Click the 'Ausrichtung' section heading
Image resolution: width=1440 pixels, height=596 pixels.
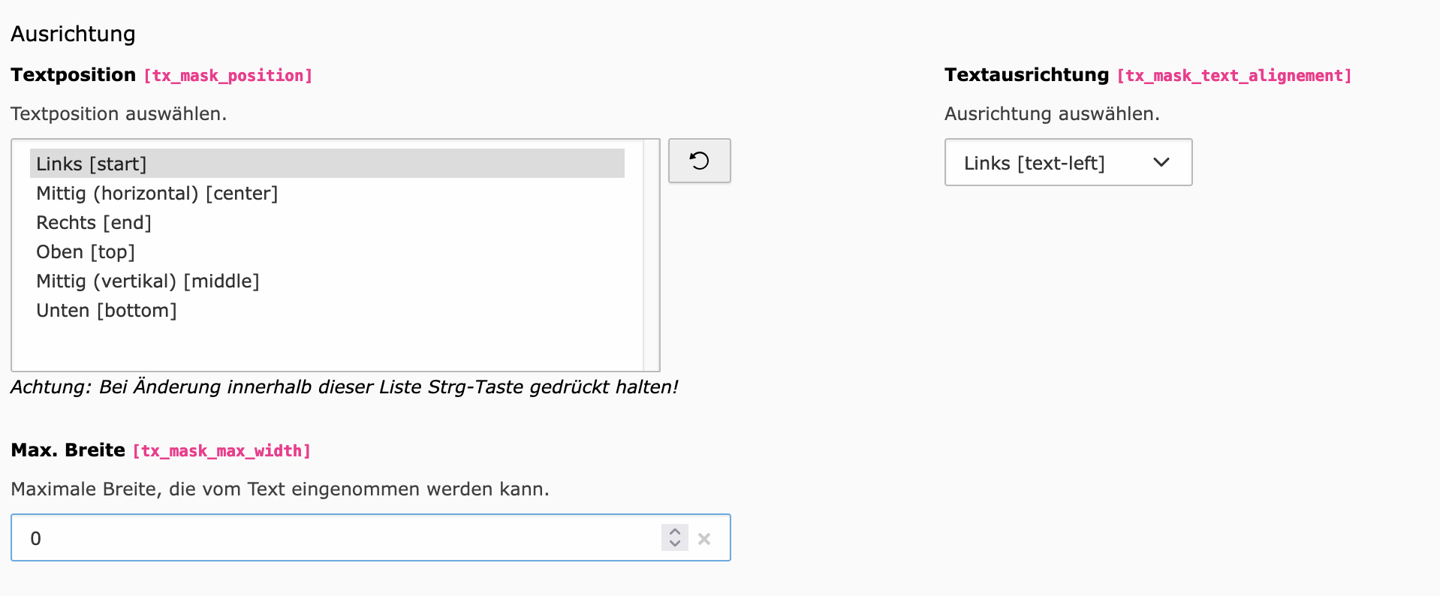(x=73, y=34)
